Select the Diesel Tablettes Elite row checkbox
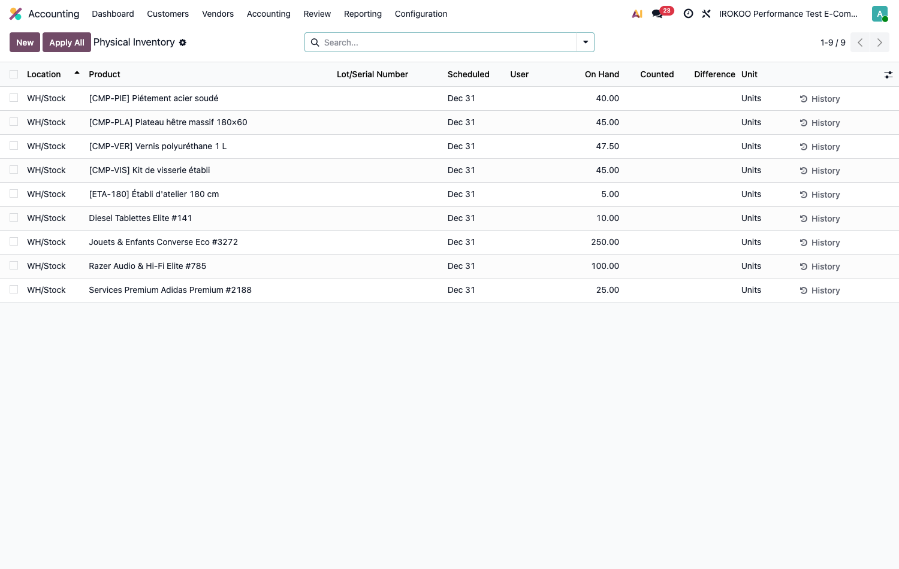Image resolution: width=899 pixels, height=569 pixels. [14, 217]
